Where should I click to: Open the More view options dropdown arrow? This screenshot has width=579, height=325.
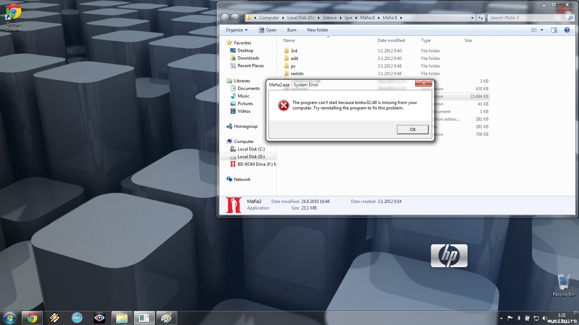[x=542, y=30]
